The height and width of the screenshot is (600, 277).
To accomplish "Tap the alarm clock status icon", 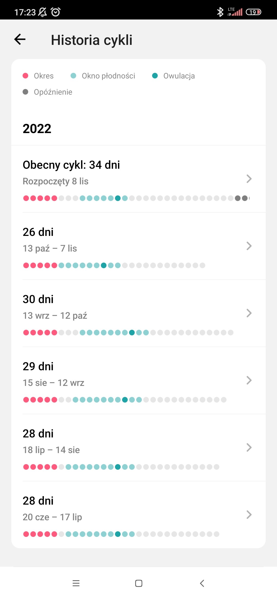I will click(x=55, y=12).
